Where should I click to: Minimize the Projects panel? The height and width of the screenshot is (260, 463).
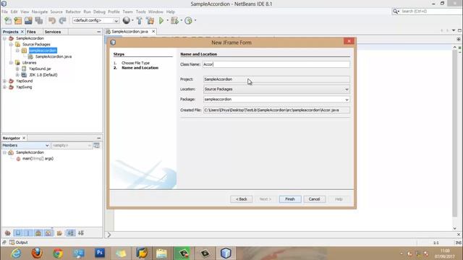tap(98, 32)
